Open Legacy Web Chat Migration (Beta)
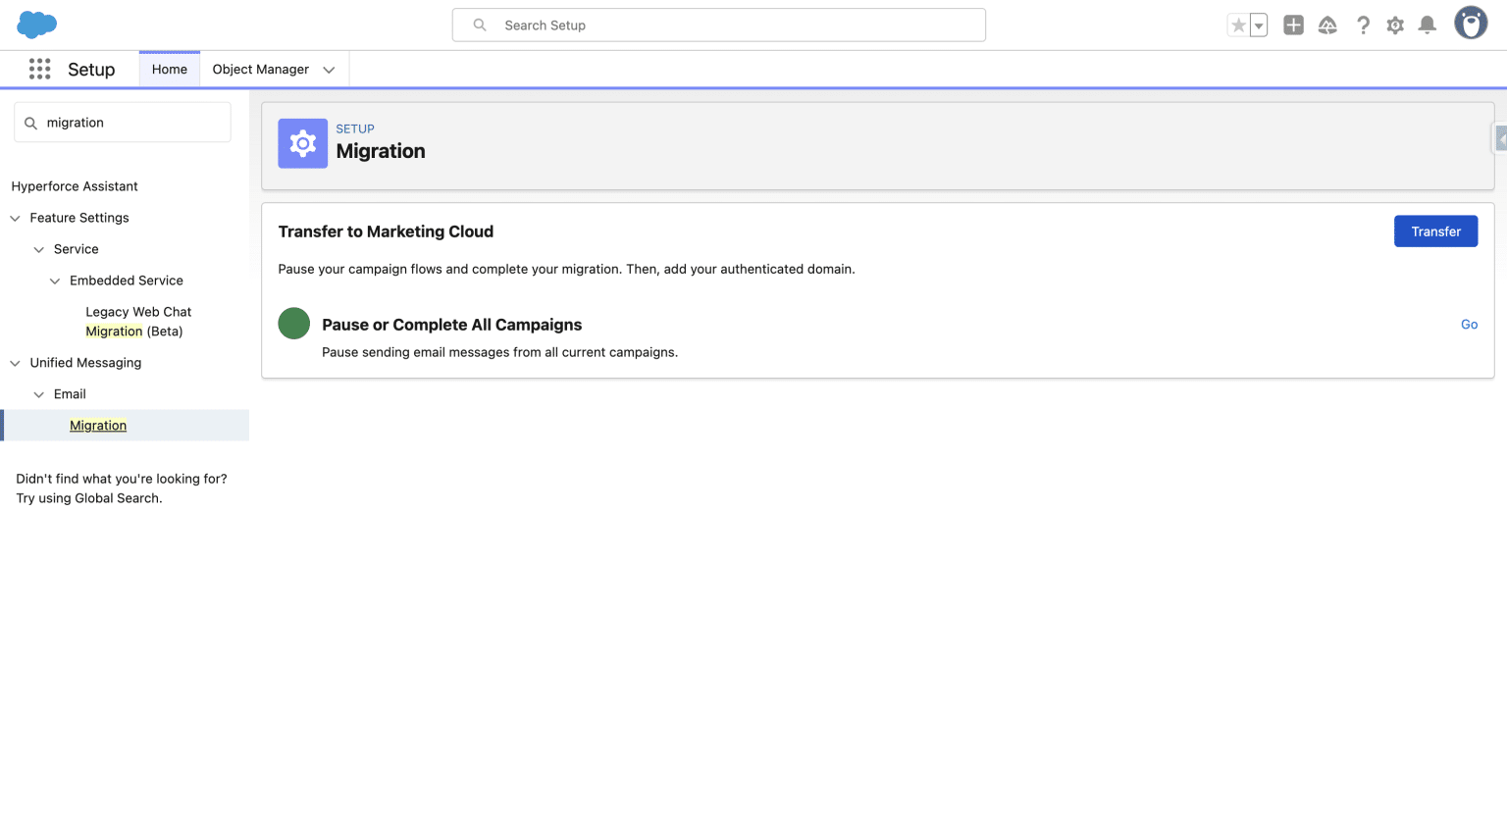The width and height of the screenshot is (1507, 820). [x=138, y=322]
